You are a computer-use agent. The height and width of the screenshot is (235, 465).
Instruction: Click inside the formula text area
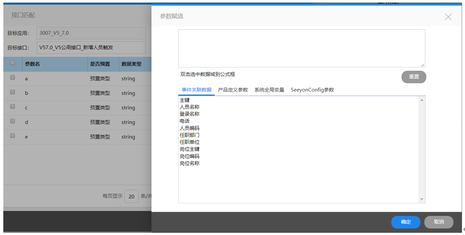pyautogui.click(x=301, y=48)
